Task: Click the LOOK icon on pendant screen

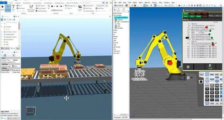Action: click(x=210, y=67)
